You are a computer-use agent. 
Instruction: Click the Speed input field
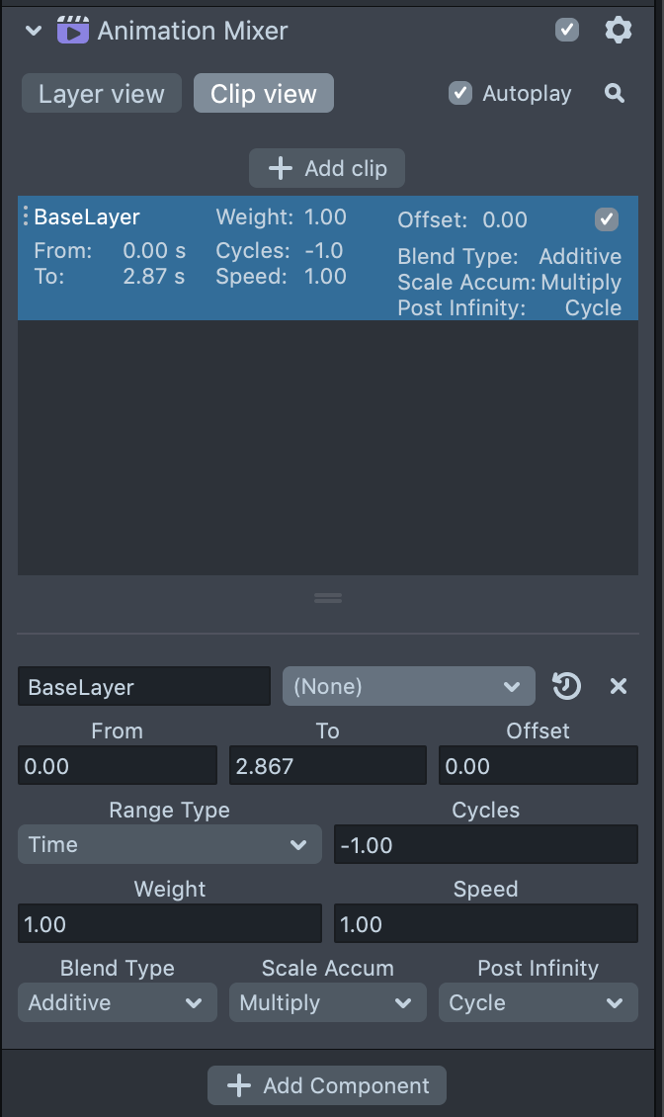[485, 924]
